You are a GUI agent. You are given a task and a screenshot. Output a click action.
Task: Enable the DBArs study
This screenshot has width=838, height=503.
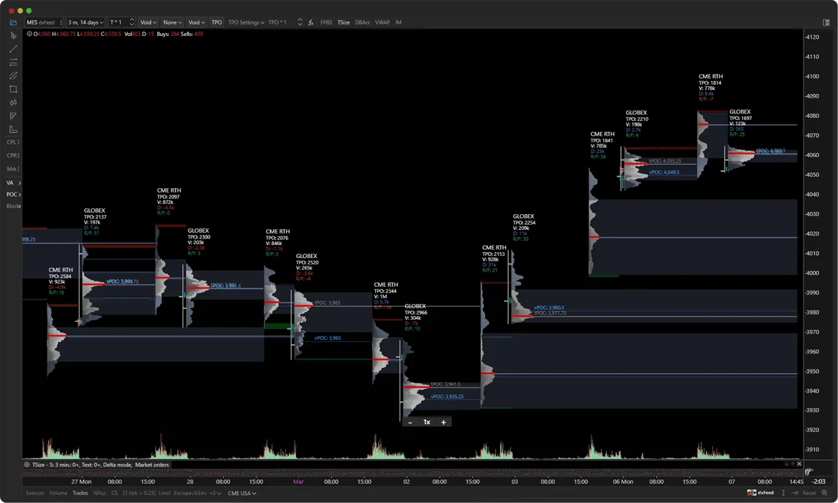[x=362, y=22]
